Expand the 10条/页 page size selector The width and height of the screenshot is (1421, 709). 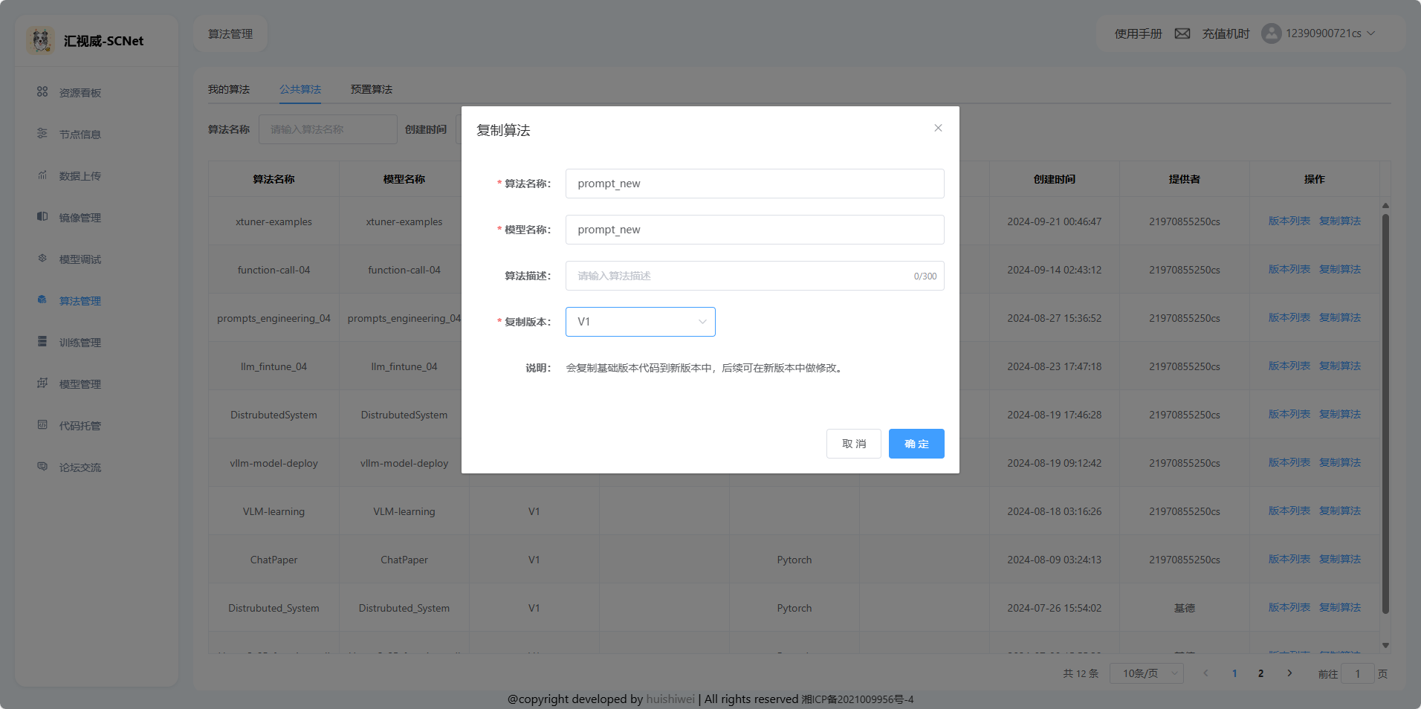pos(1146,673)
